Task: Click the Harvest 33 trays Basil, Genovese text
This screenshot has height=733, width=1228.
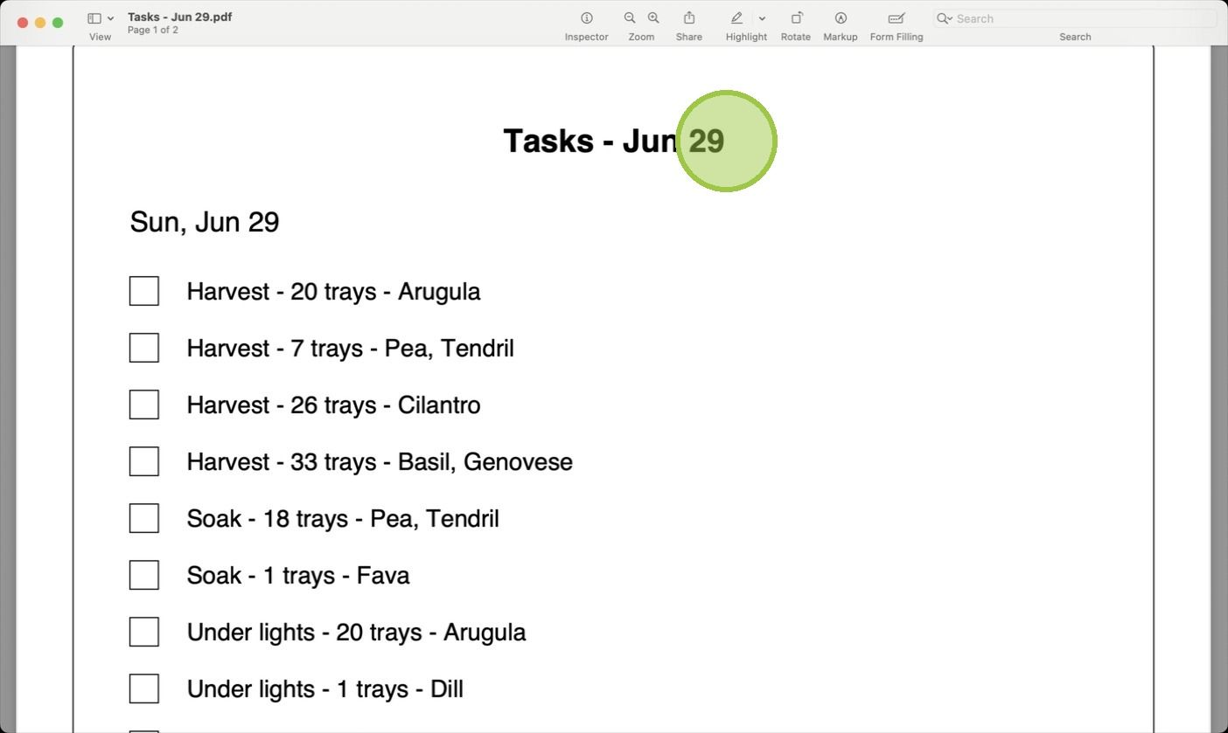Action: pyautogui.click(x=380, y=461)
